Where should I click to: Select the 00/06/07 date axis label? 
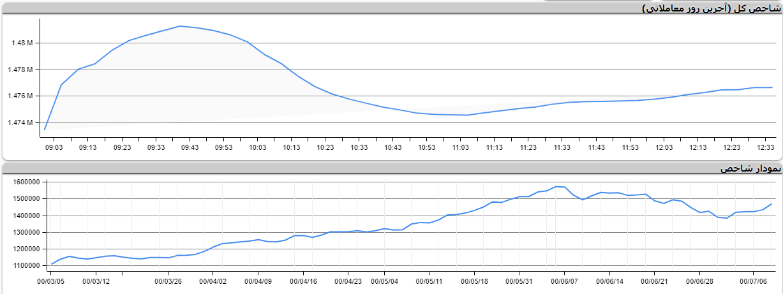point(564,281)
